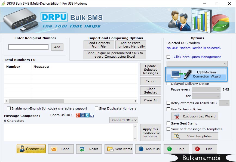Click the Exclusion List Wizard 123 icon

(x=177, y=116)
